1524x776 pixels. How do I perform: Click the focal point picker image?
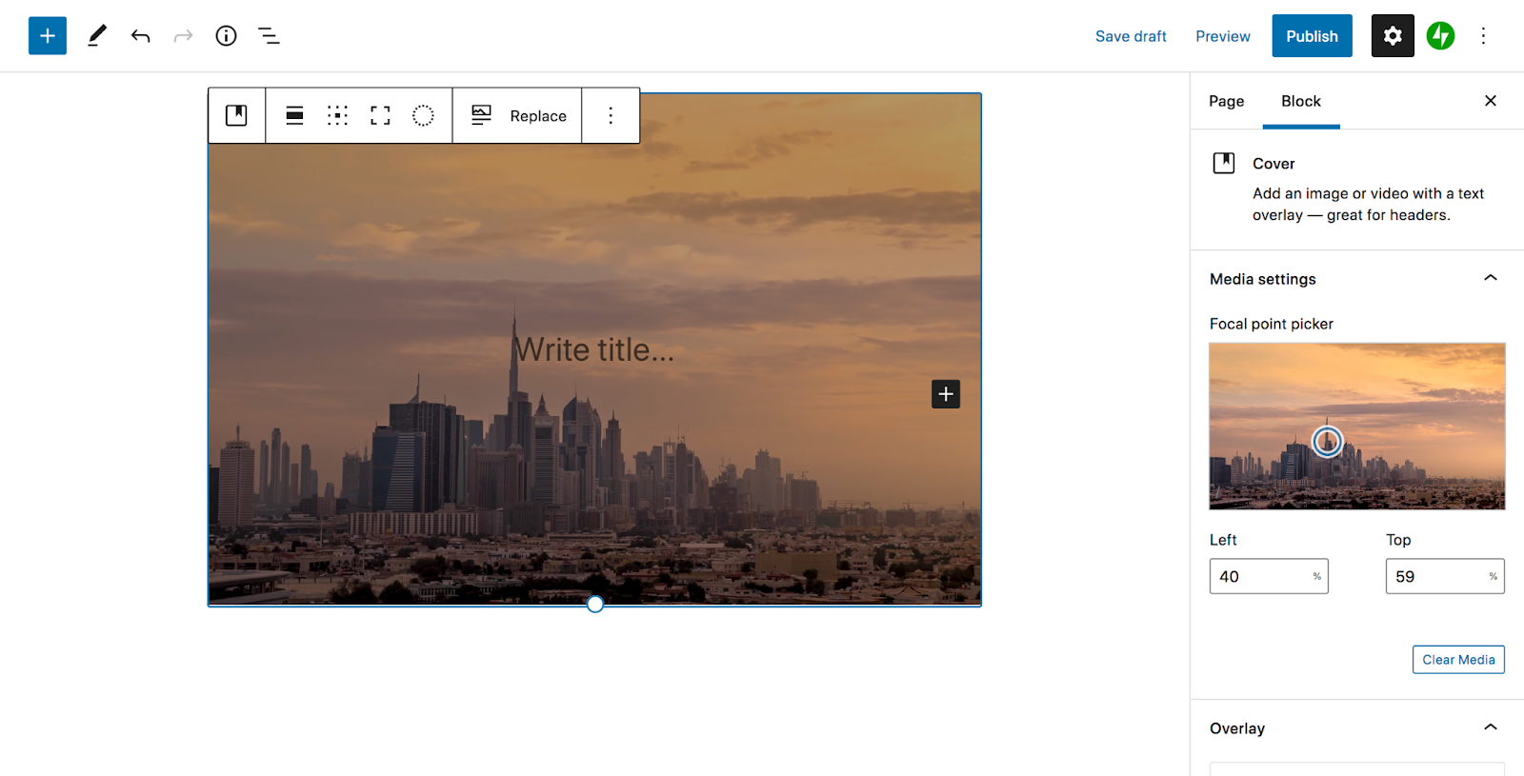(x=1357, y=427)
